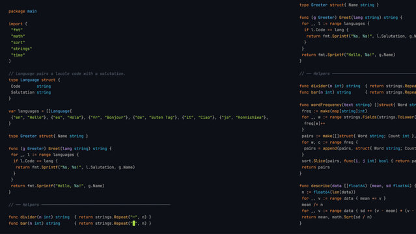Click the 'pairs = append(pairs, struct{' line
The image size is (416, 234).
360,148
